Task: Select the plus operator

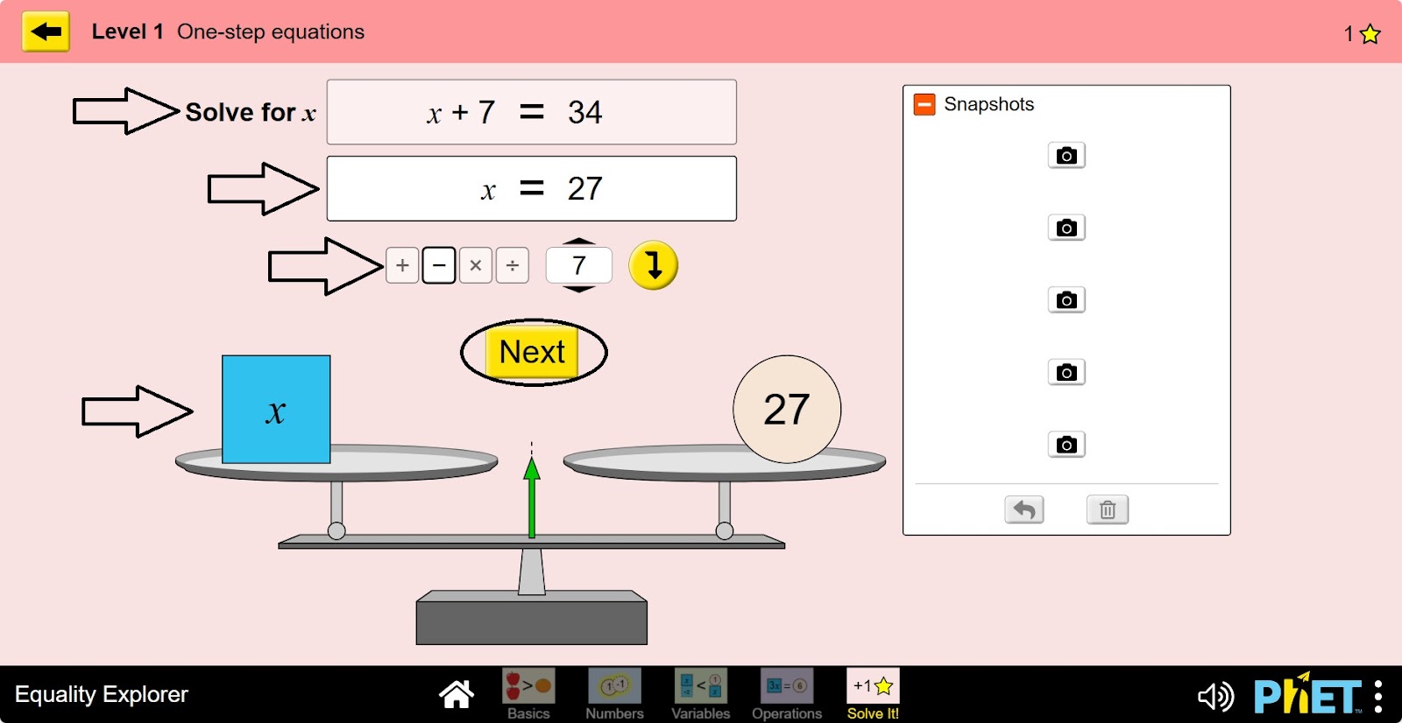Action: pos(402,265)
